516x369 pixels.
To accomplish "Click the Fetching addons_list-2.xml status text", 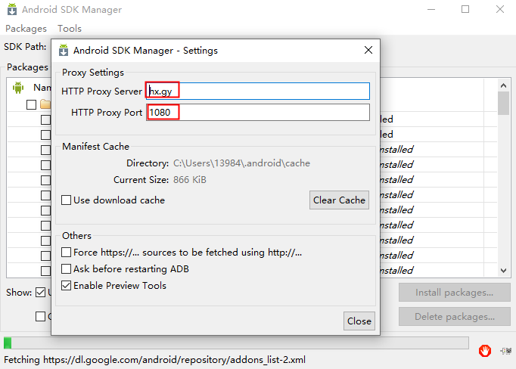I will click(x=154, y=360).
